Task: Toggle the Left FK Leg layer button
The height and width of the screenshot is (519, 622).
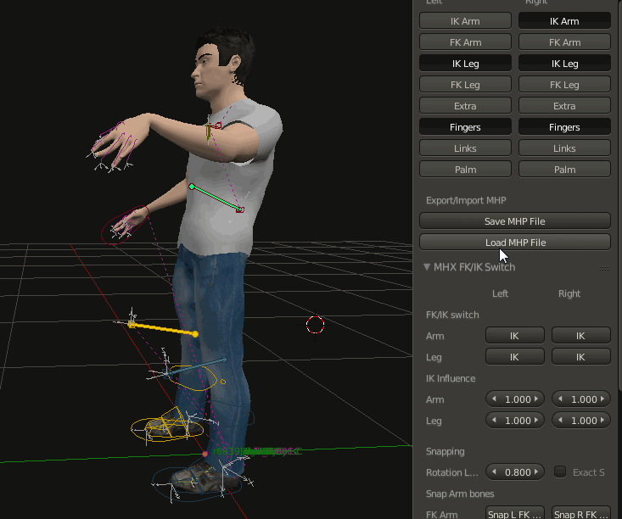Action: 465,85
